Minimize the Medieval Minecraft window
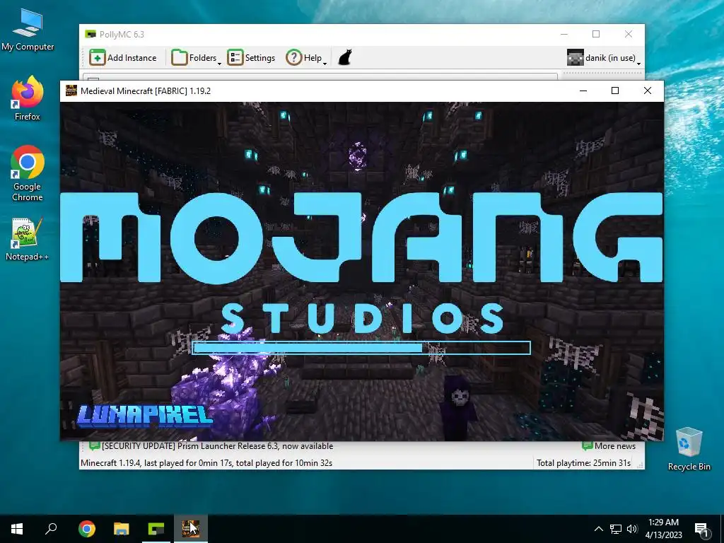The image size is (724, 543). click(x=583, y=90)
